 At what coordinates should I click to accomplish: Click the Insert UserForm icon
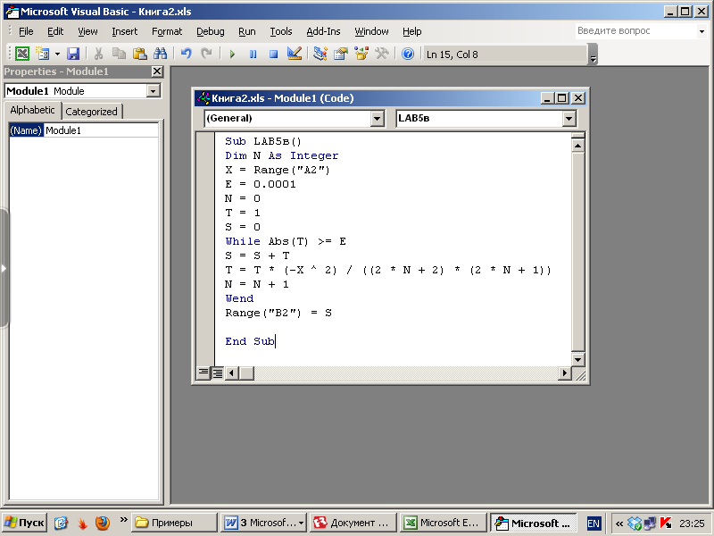[x=43, y=54]
